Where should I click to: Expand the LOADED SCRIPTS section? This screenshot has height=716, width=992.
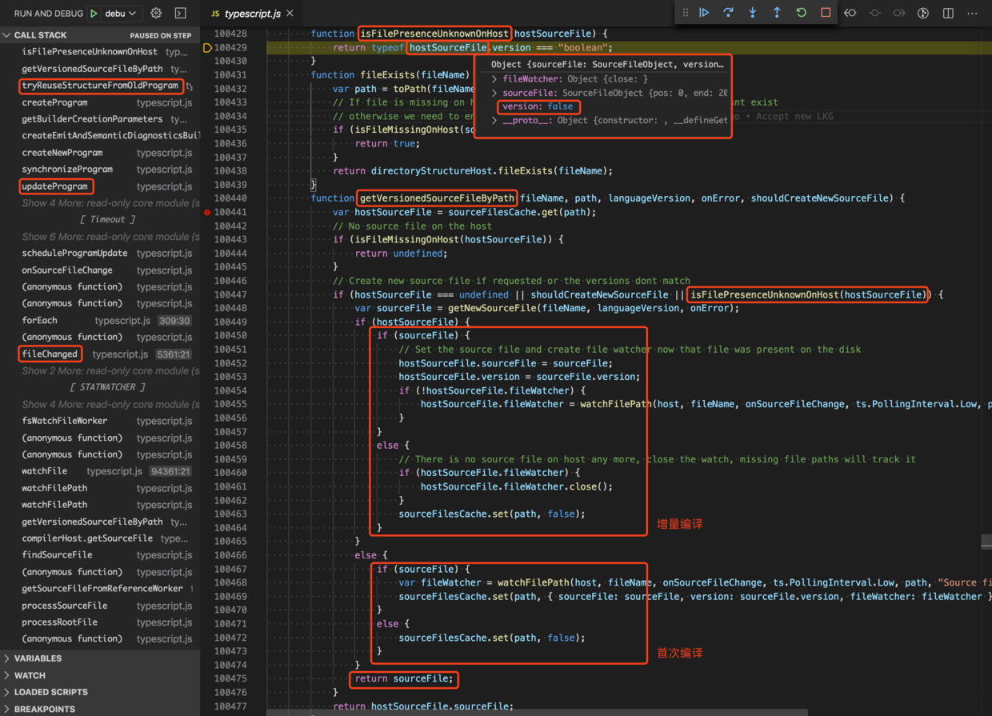50,692
